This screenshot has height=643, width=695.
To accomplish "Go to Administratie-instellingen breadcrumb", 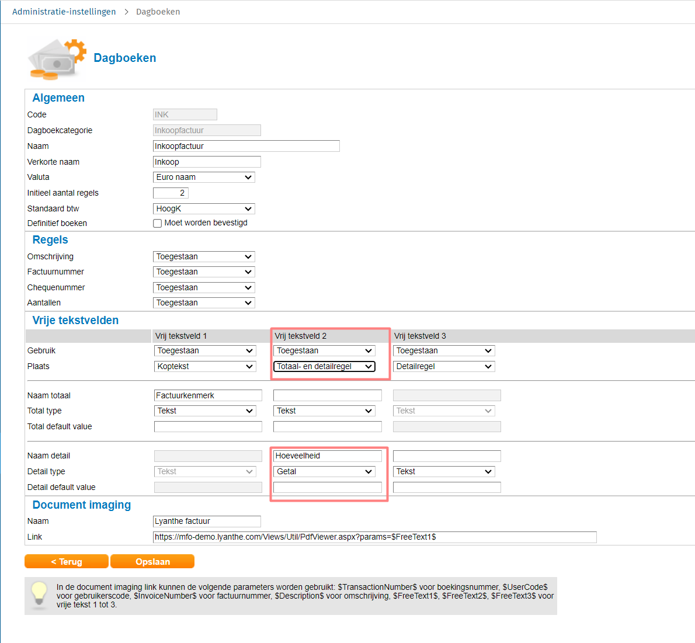I will (64, 12).
